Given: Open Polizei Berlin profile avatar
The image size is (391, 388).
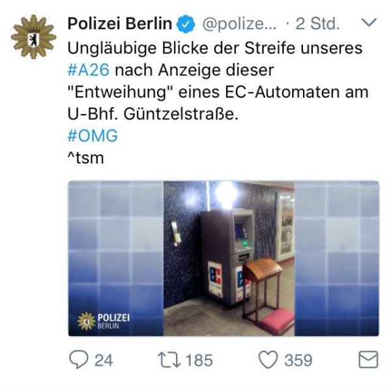Looking at the screenshot, I should point(34,37).
